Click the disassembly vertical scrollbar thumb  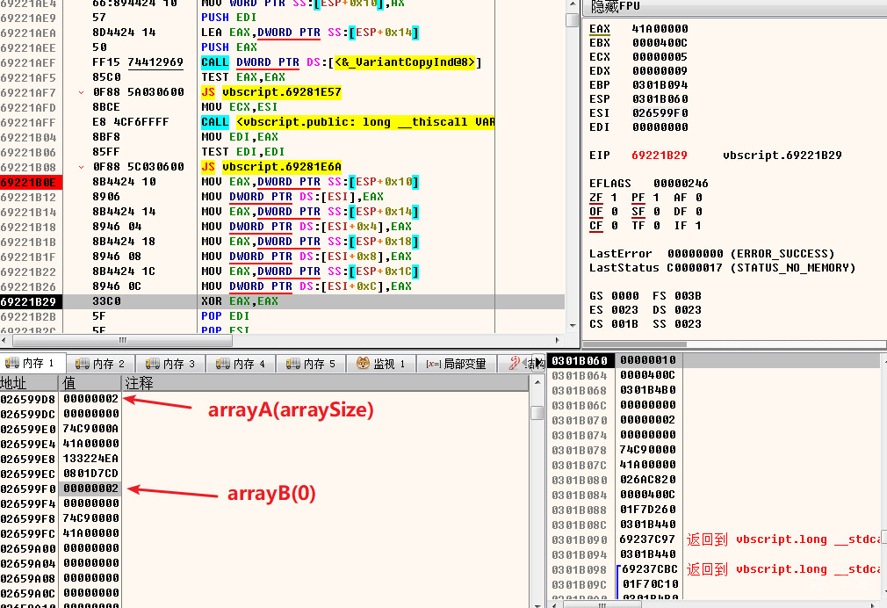572,20
